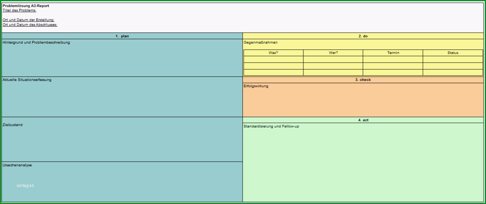The height and width of the screenshot is (204, 486).
Task: Select the 'Problemlösung A3-Report' title cell
Action: click(x=26, y=6)
